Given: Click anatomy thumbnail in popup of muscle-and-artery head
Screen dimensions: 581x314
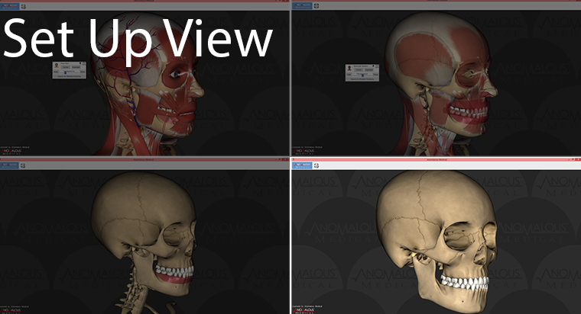Looking at the screenshot, I should tap(57, 66).
